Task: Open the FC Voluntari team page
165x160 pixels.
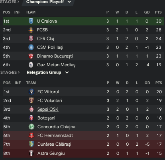Action: 50,100
